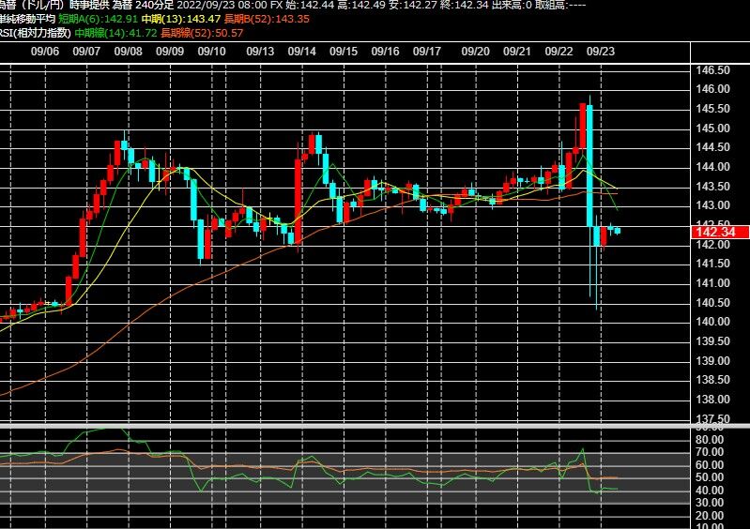Click the 2022/09/23 08:00 timestamp in header

click(x=222, y=6)
